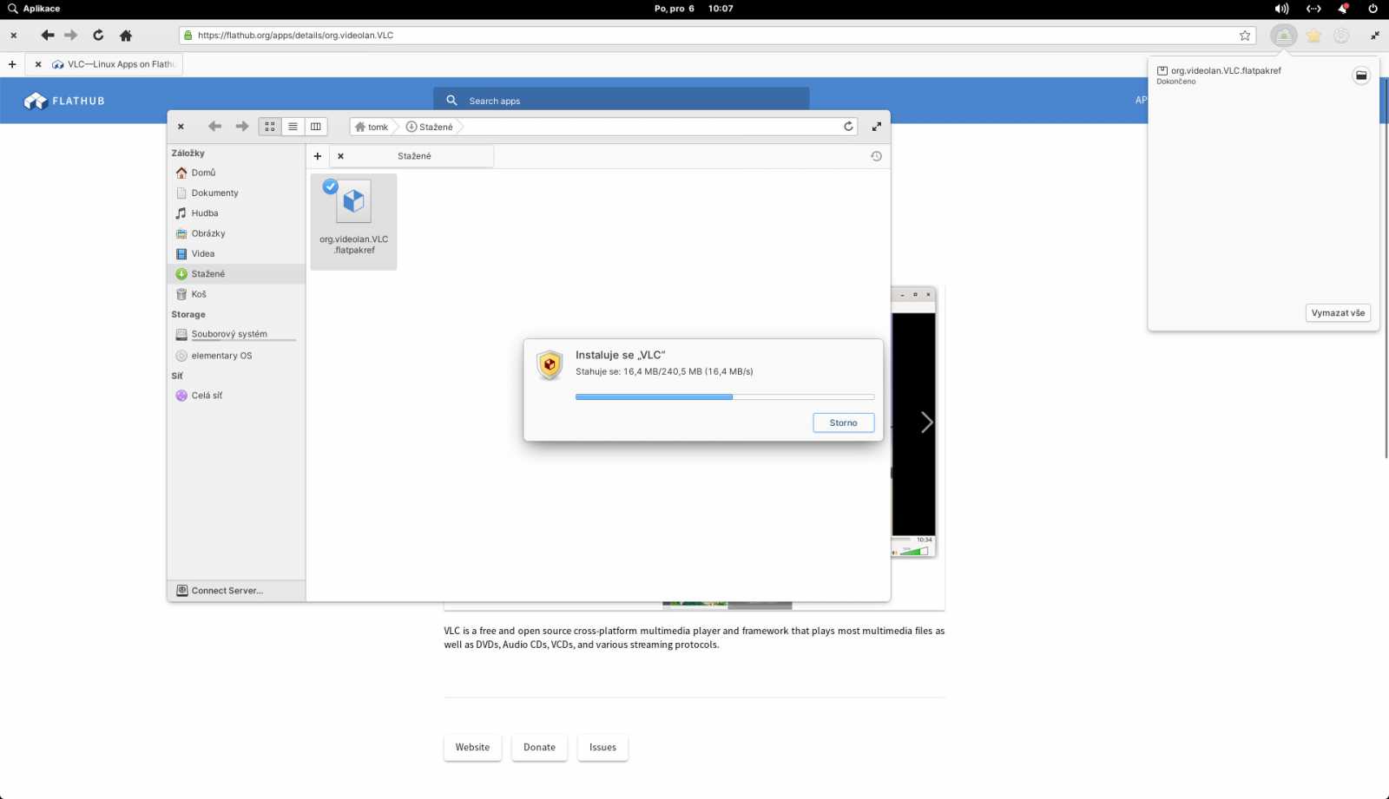
Task: Open the bookmarks yellow star icon
Action: point(1313,36)
